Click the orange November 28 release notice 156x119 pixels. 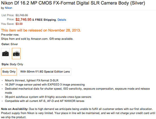(x=41, y=30)
